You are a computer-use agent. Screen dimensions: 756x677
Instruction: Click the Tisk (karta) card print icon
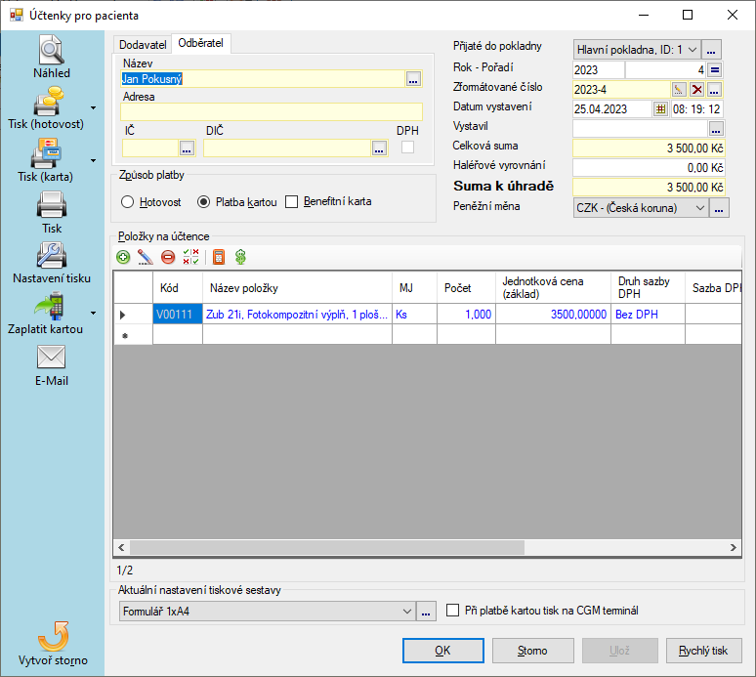pos(47,153)
